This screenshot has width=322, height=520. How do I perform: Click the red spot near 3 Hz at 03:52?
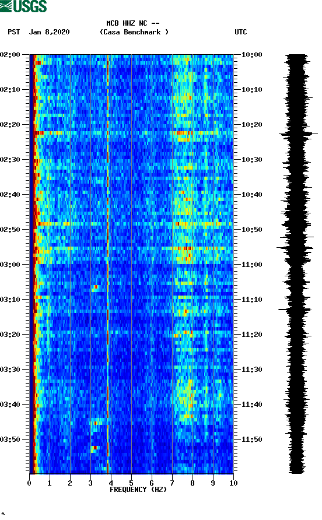95,448
